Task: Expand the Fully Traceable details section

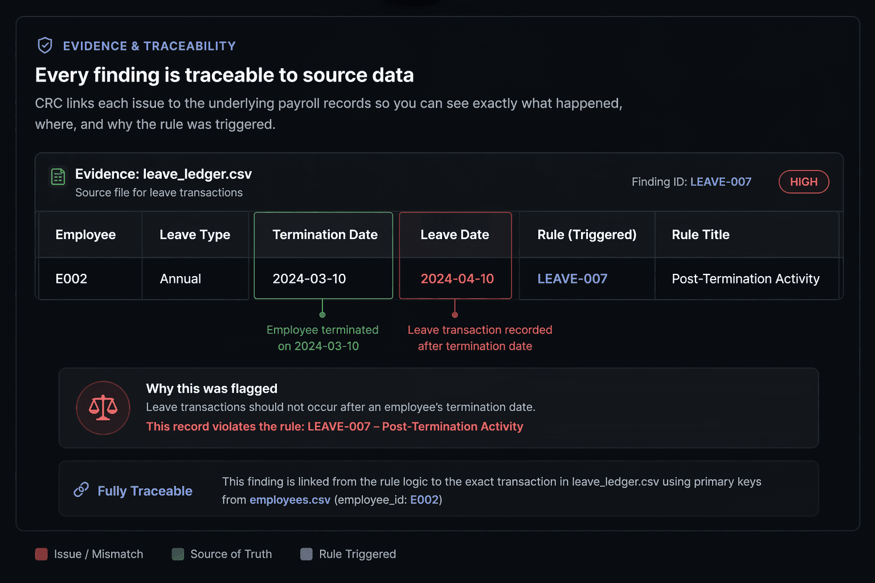Action: point(437,488)
